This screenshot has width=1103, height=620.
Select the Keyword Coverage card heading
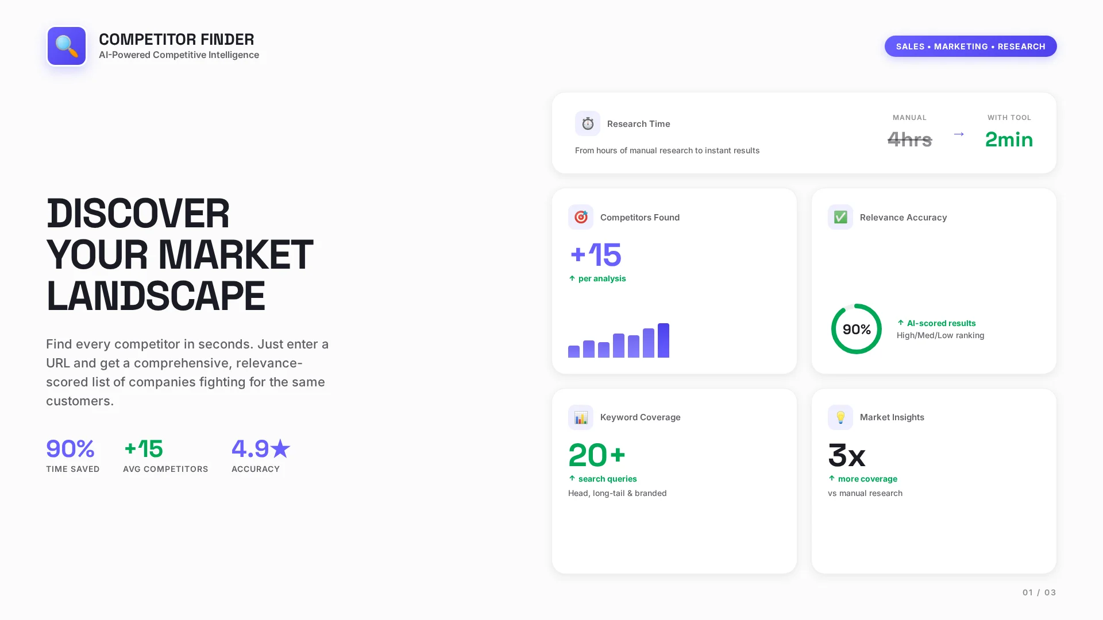pyautogui.click(x=640, y=417)
